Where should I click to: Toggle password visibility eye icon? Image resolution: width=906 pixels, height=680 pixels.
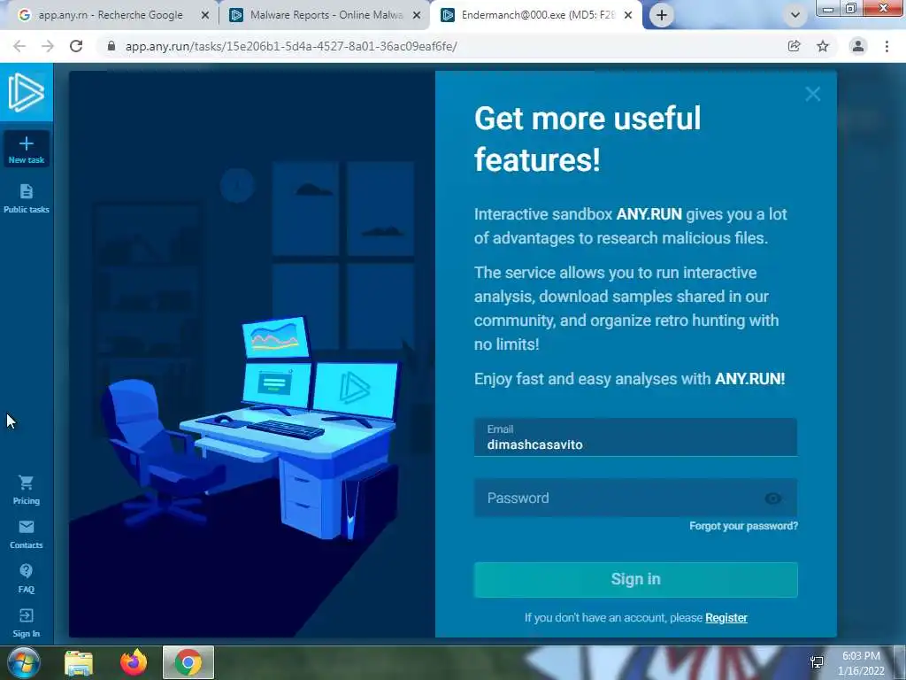coord(773,498)
